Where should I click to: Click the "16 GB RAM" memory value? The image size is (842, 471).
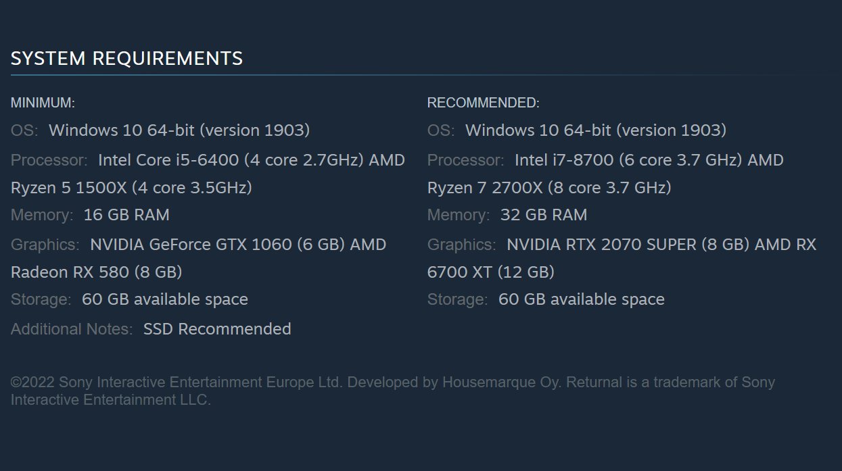126,215
